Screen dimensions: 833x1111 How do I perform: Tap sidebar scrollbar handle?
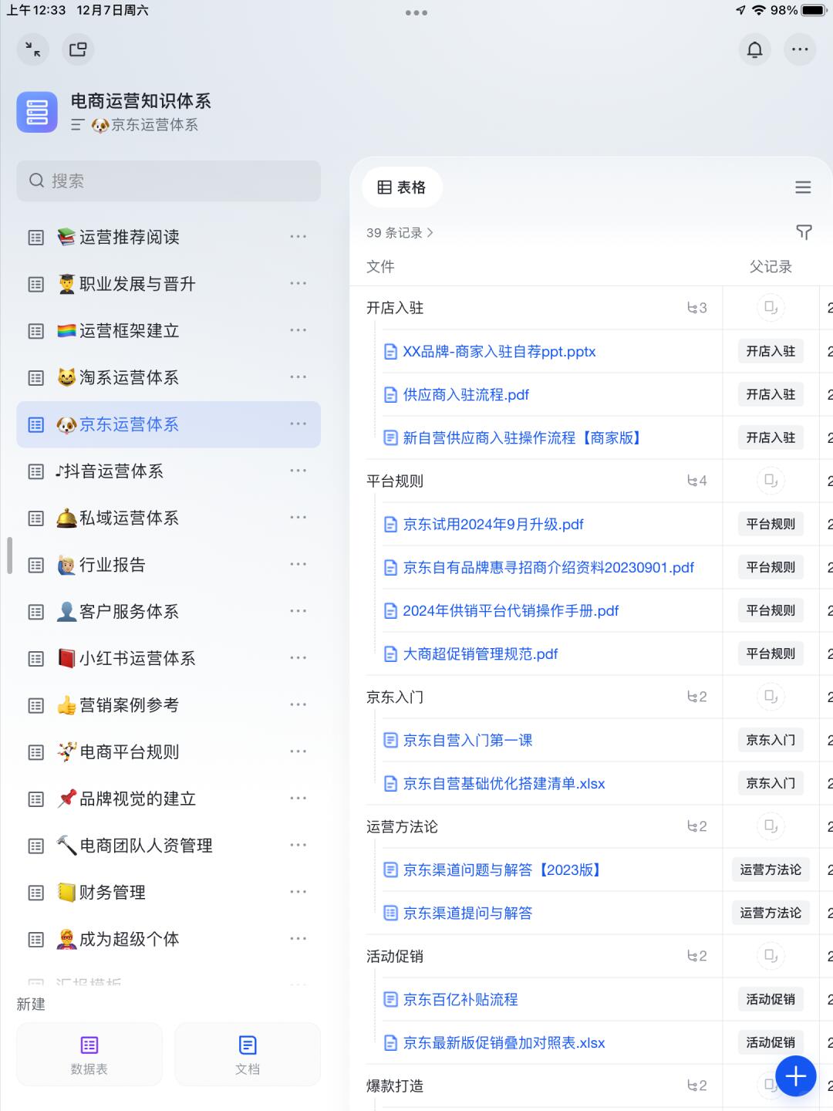tap(9, 555)
